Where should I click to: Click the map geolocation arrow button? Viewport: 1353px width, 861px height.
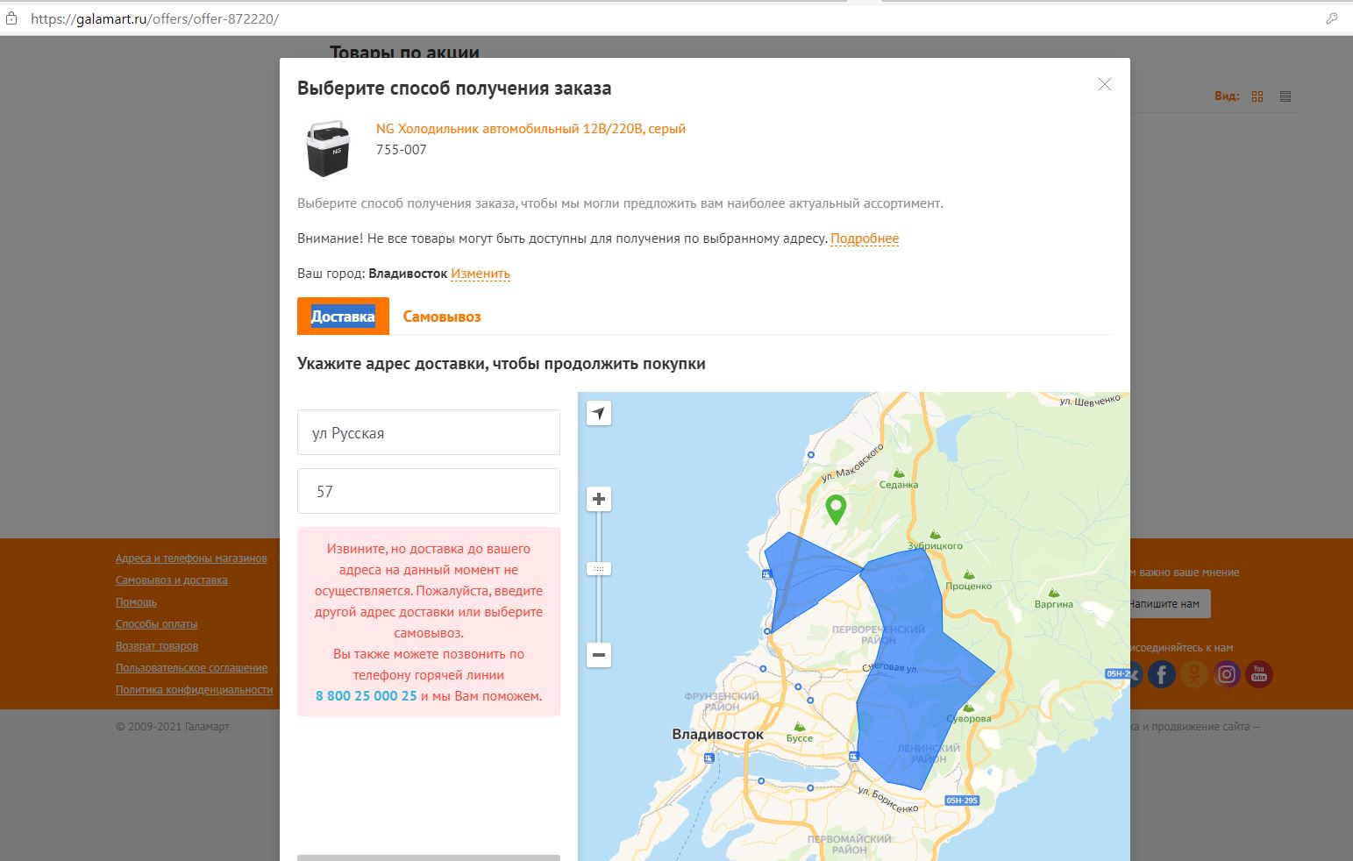pyautogui.click(x=599, y=413)
